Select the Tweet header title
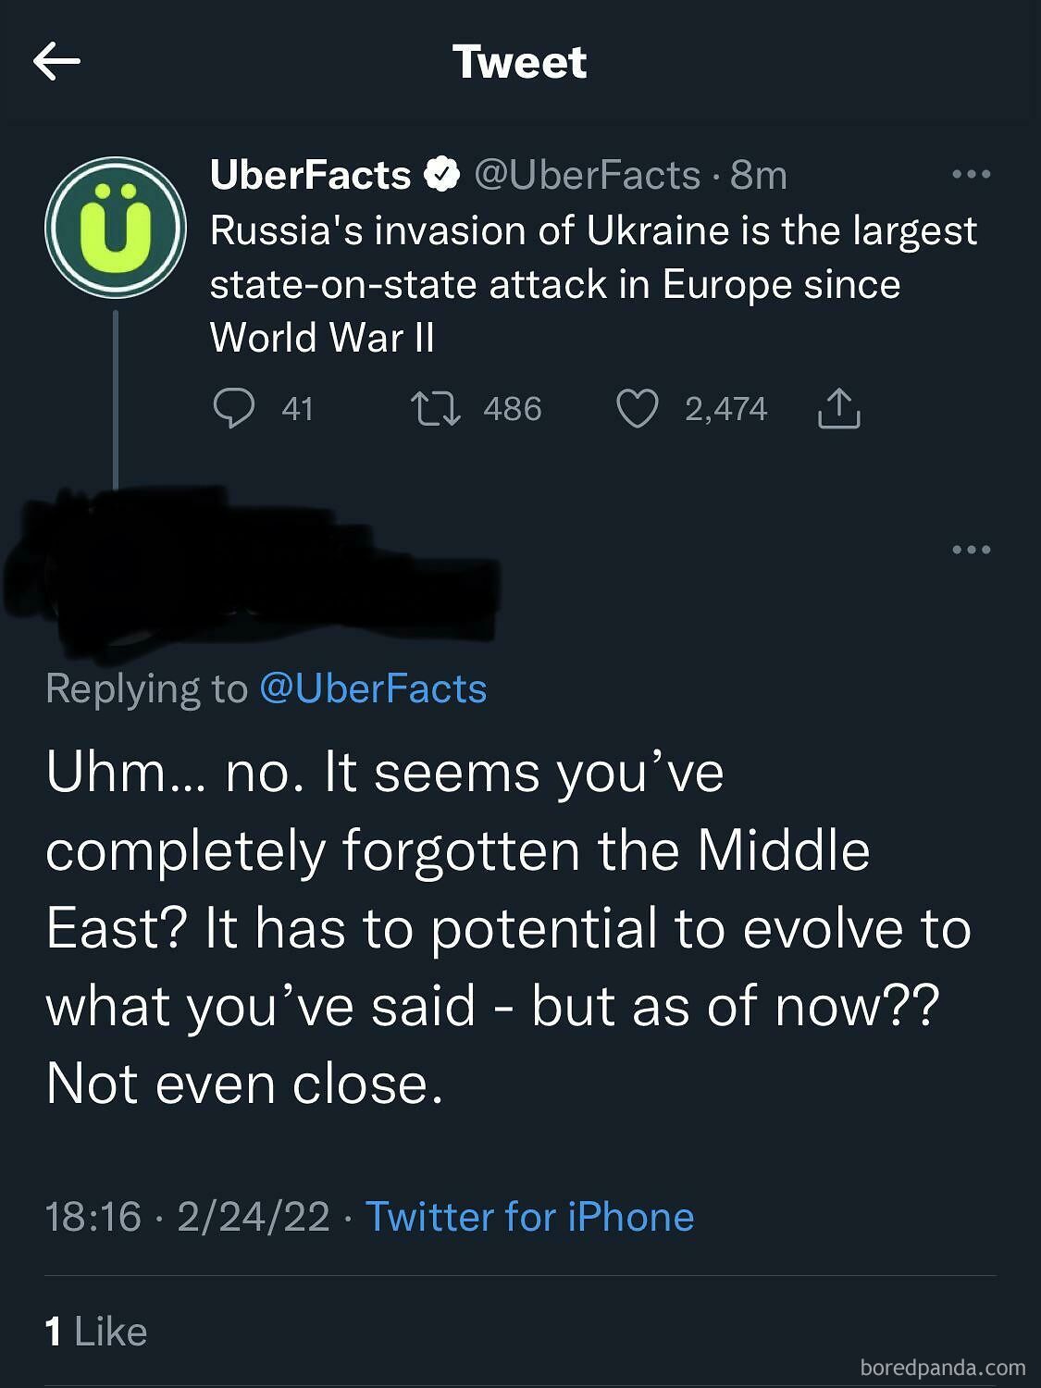The height and width of the screenshot is (1388, 1041). 520,62
